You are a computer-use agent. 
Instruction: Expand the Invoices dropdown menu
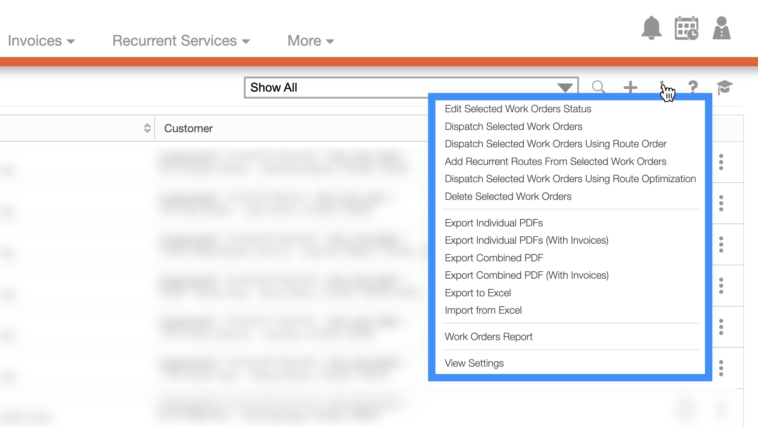coord(41,41)
